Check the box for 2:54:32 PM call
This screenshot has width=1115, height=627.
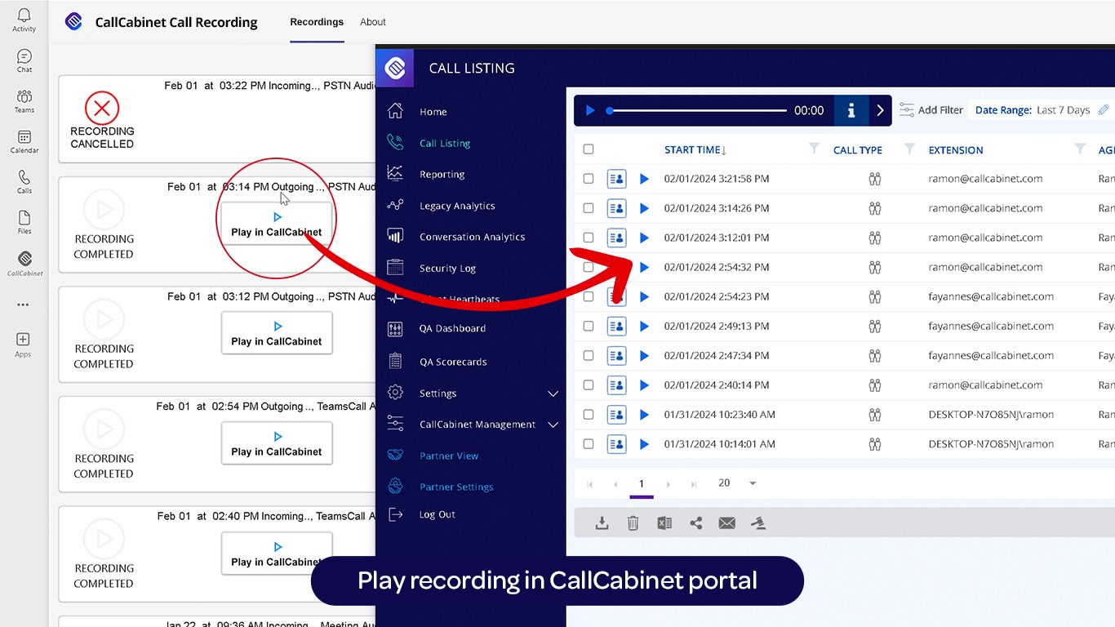tap(589, 267)
